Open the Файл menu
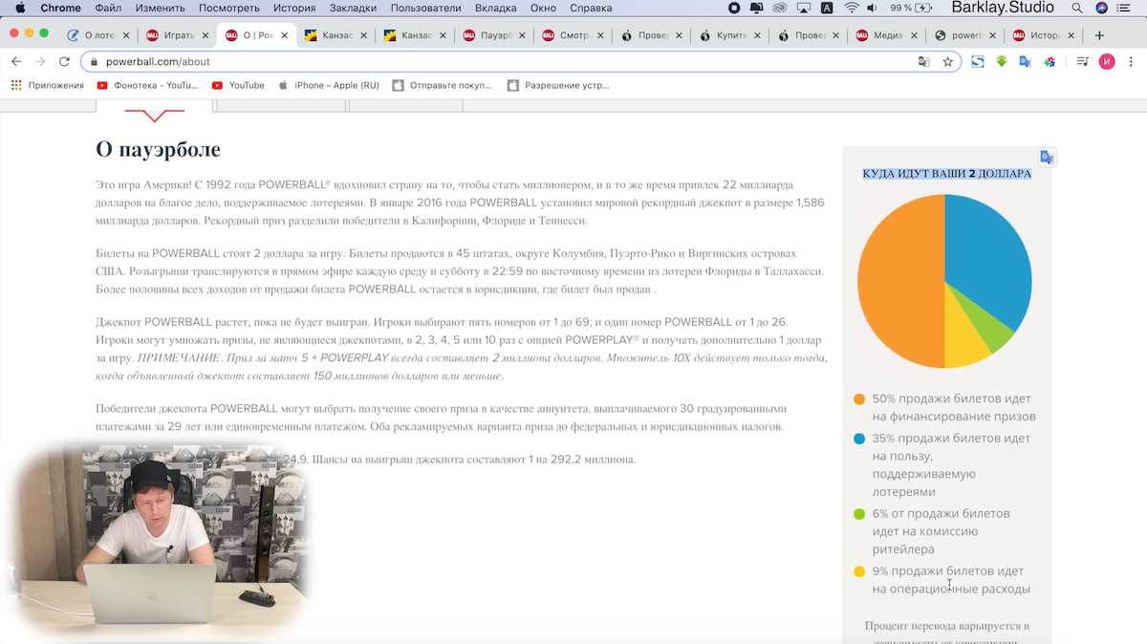 (x=108, y=8)
